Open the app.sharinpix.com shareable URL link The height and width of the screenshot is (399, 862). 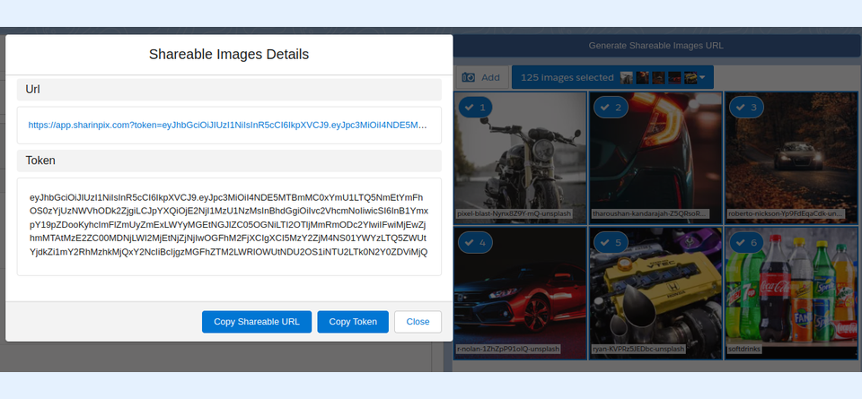[228, 125]
